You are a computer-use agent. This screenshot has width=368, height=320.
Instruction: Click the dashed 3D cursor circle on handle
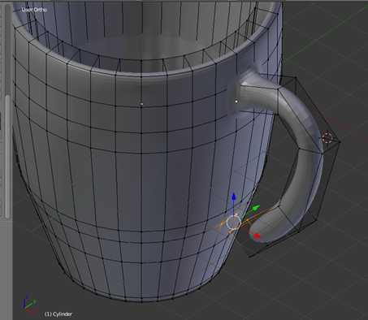(x=327, y=136)
